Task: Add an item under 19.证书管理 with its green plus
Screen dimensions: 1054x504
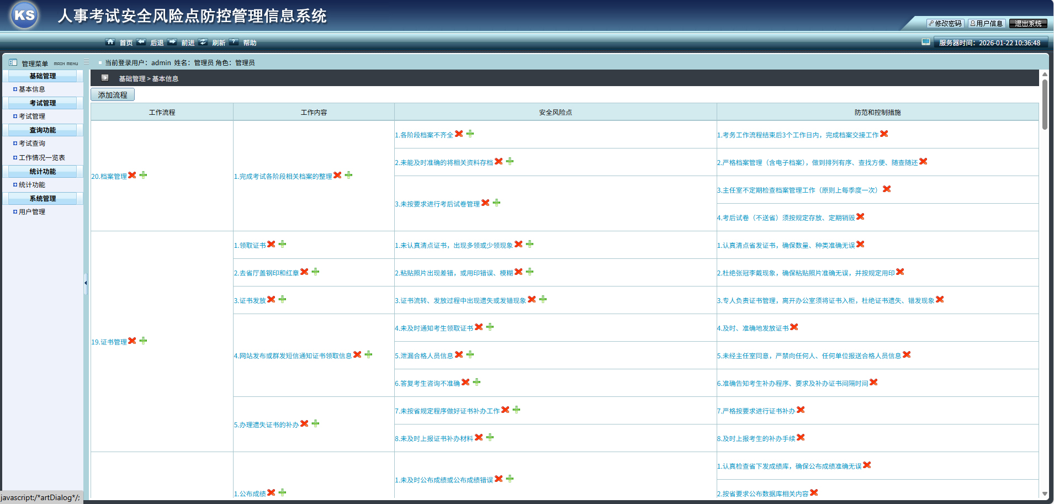Action: coord(143,341)
